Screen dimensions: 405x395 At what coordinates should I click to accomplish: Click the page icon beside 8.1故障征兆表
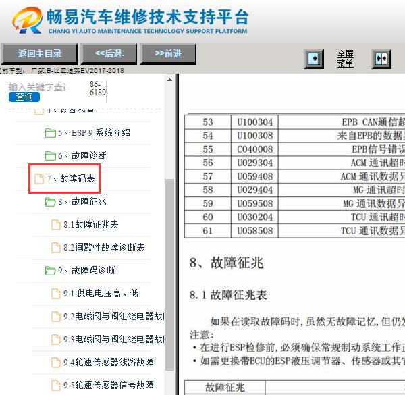click(56, 225)
